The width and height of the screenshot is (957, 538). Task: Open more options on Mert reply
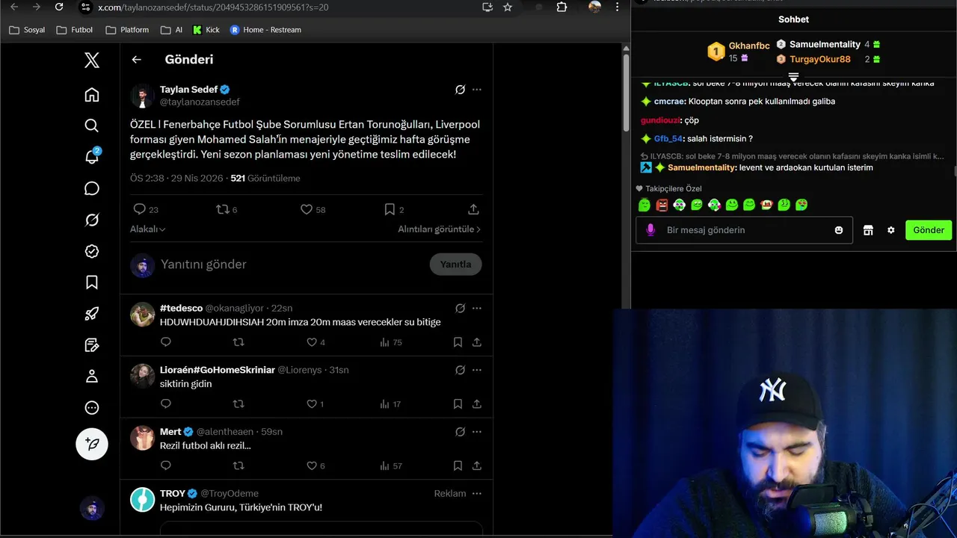click(x=477, y=432)
